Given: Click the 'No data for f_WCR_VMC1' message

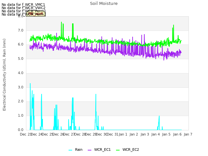Looking at the screenshot, I should click(x=23, y=5).
